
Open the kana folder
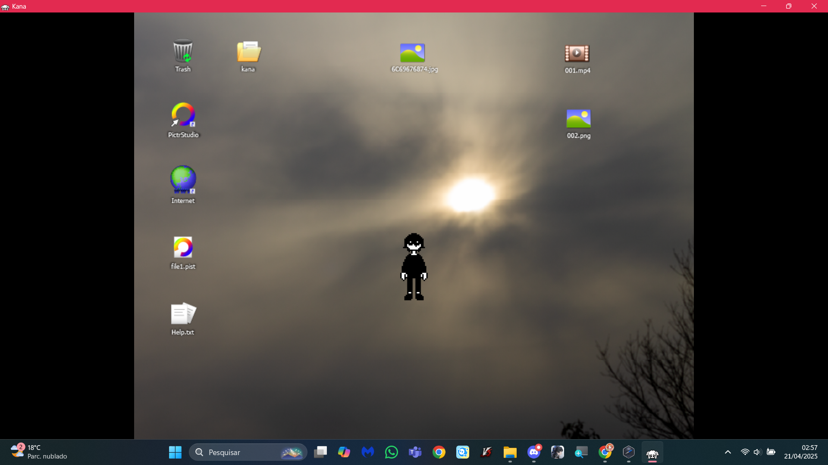(248, 56)
